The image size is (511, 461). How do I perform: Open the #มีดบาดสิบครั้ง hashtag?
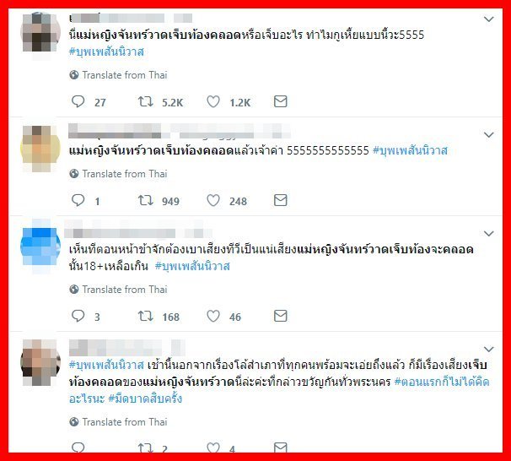point(145,399)
